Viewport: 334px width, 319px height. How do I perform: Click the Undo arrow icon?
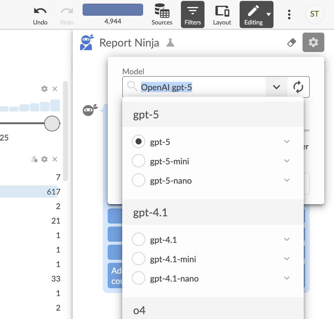click(40, 11)
